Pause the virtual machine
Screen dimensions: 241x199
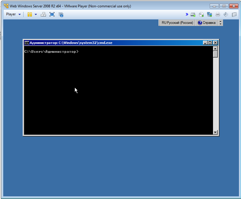[30, 14]
